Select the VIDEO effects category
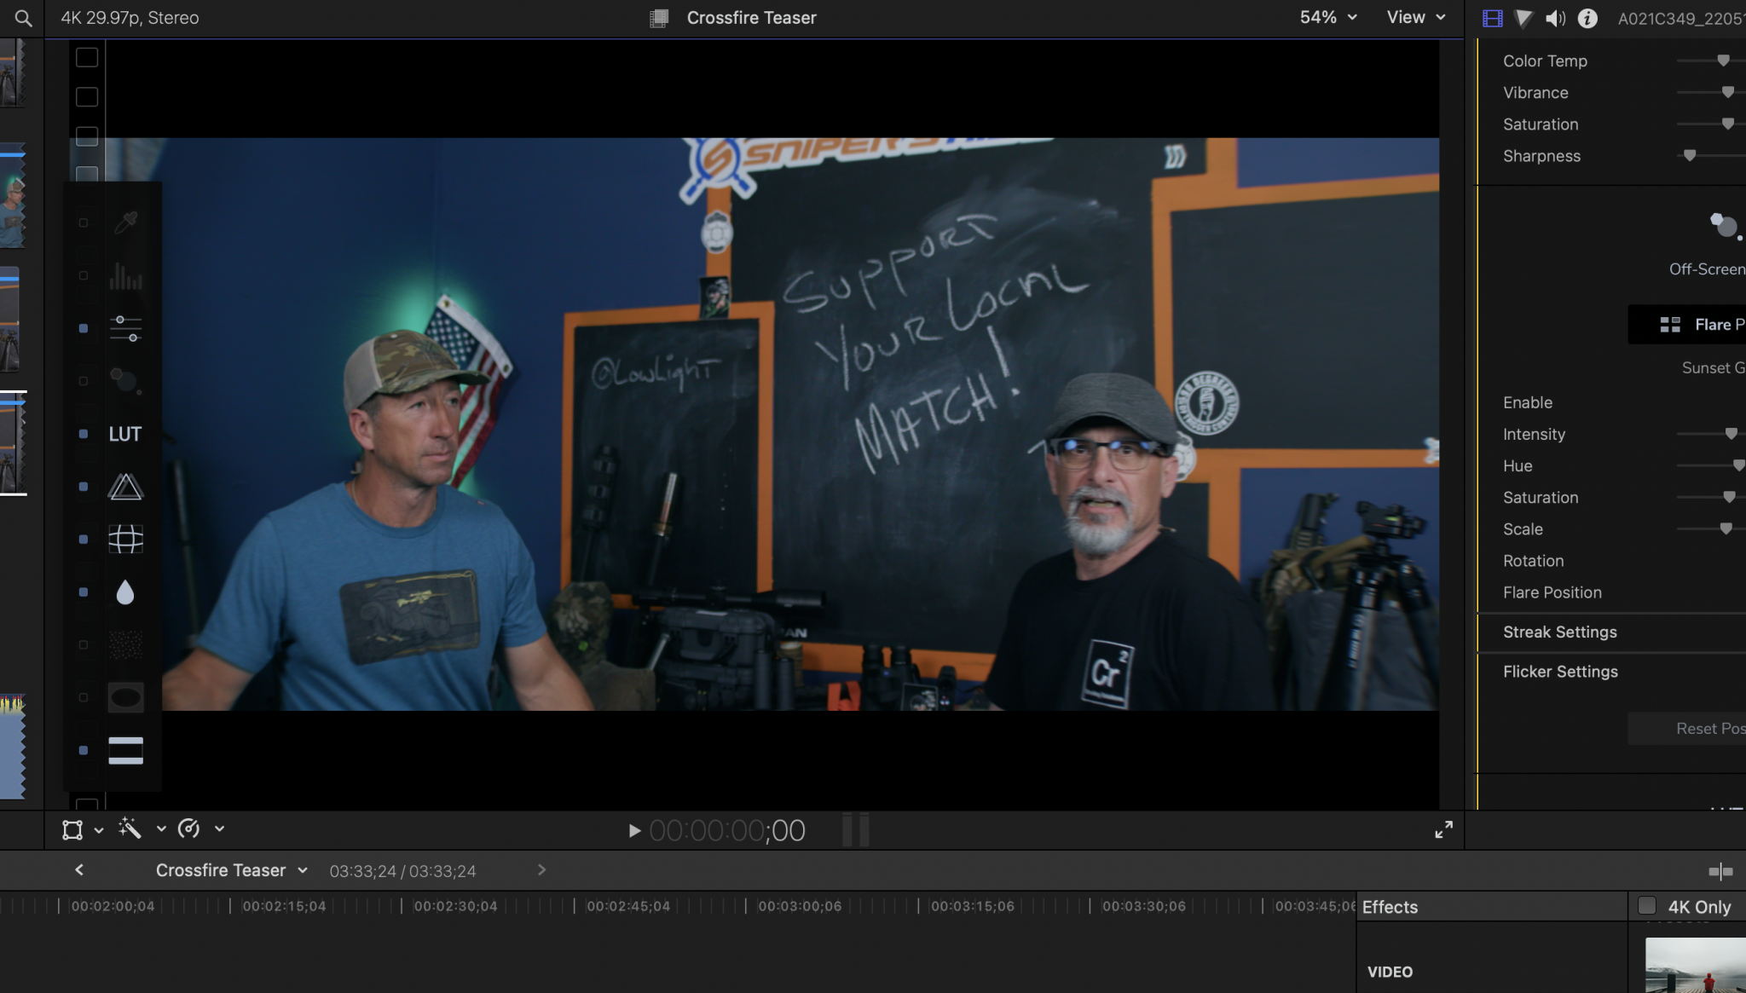Image resolution: width=1746 pixels, height=993 pixels. point(1390,972)
